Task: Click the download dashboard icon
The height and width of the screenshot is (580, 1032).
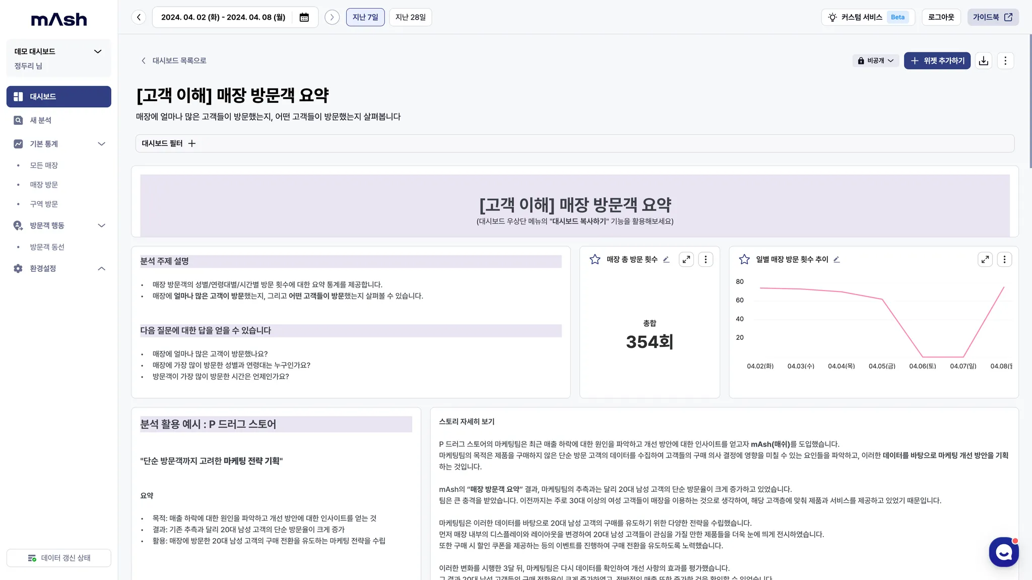Action: 983,60
